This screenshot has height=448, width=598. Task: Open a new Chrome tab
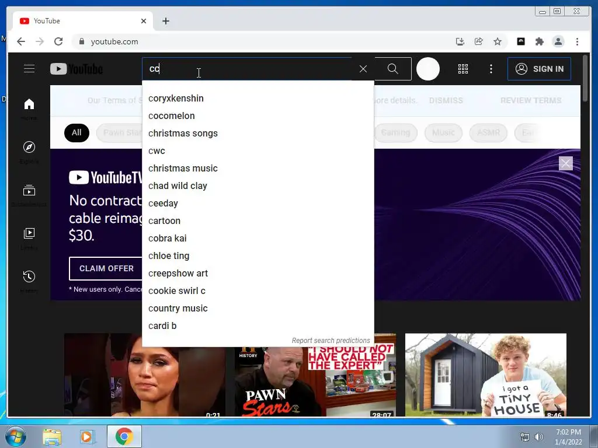(165, 21)
